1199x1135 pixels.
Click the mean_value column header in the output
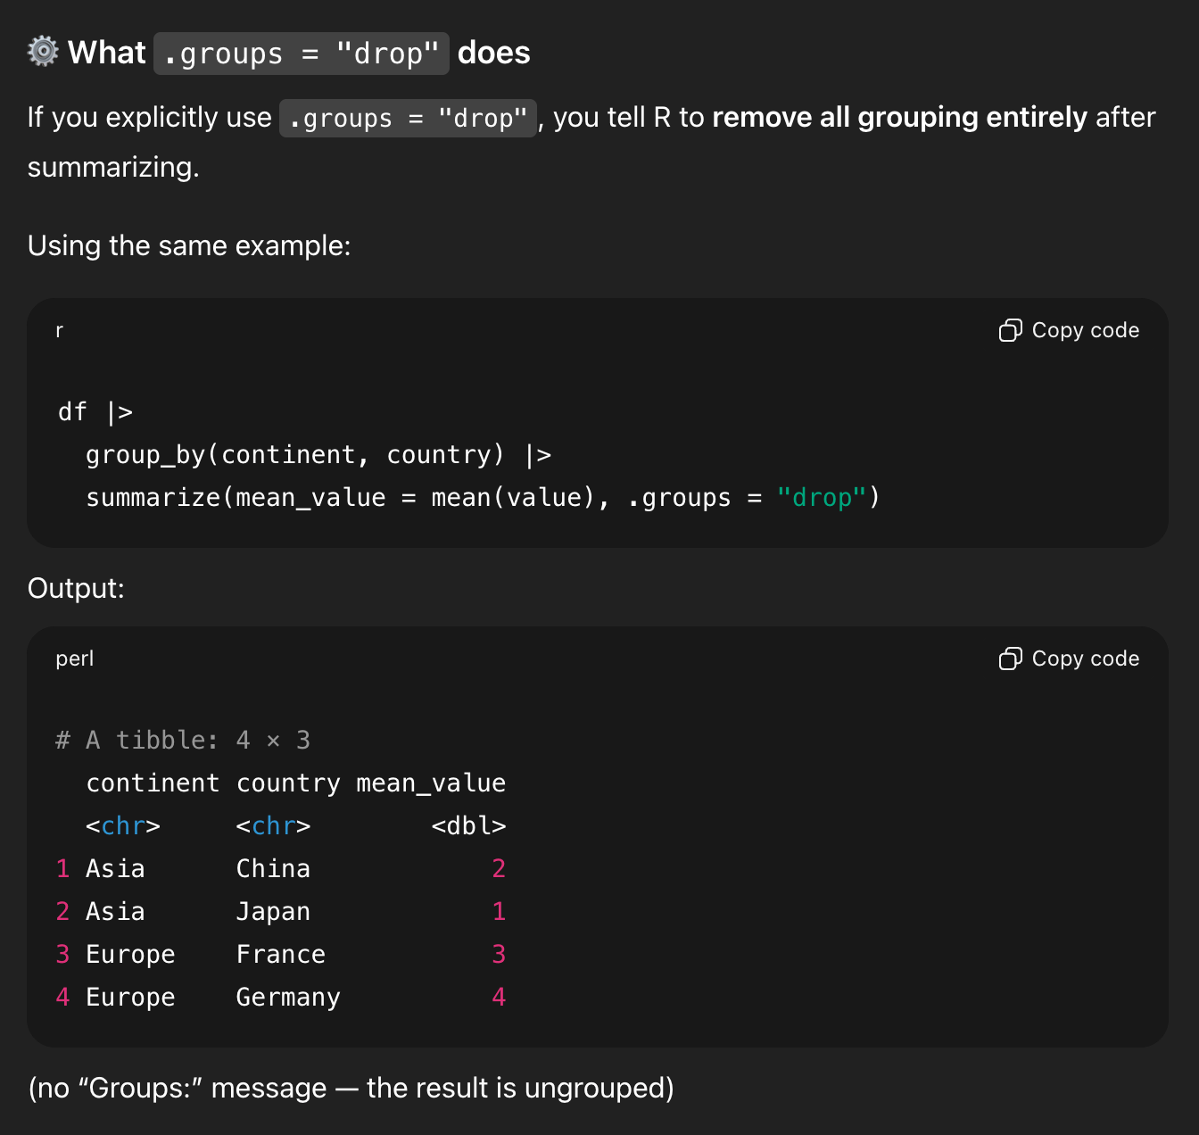point(431,783)
